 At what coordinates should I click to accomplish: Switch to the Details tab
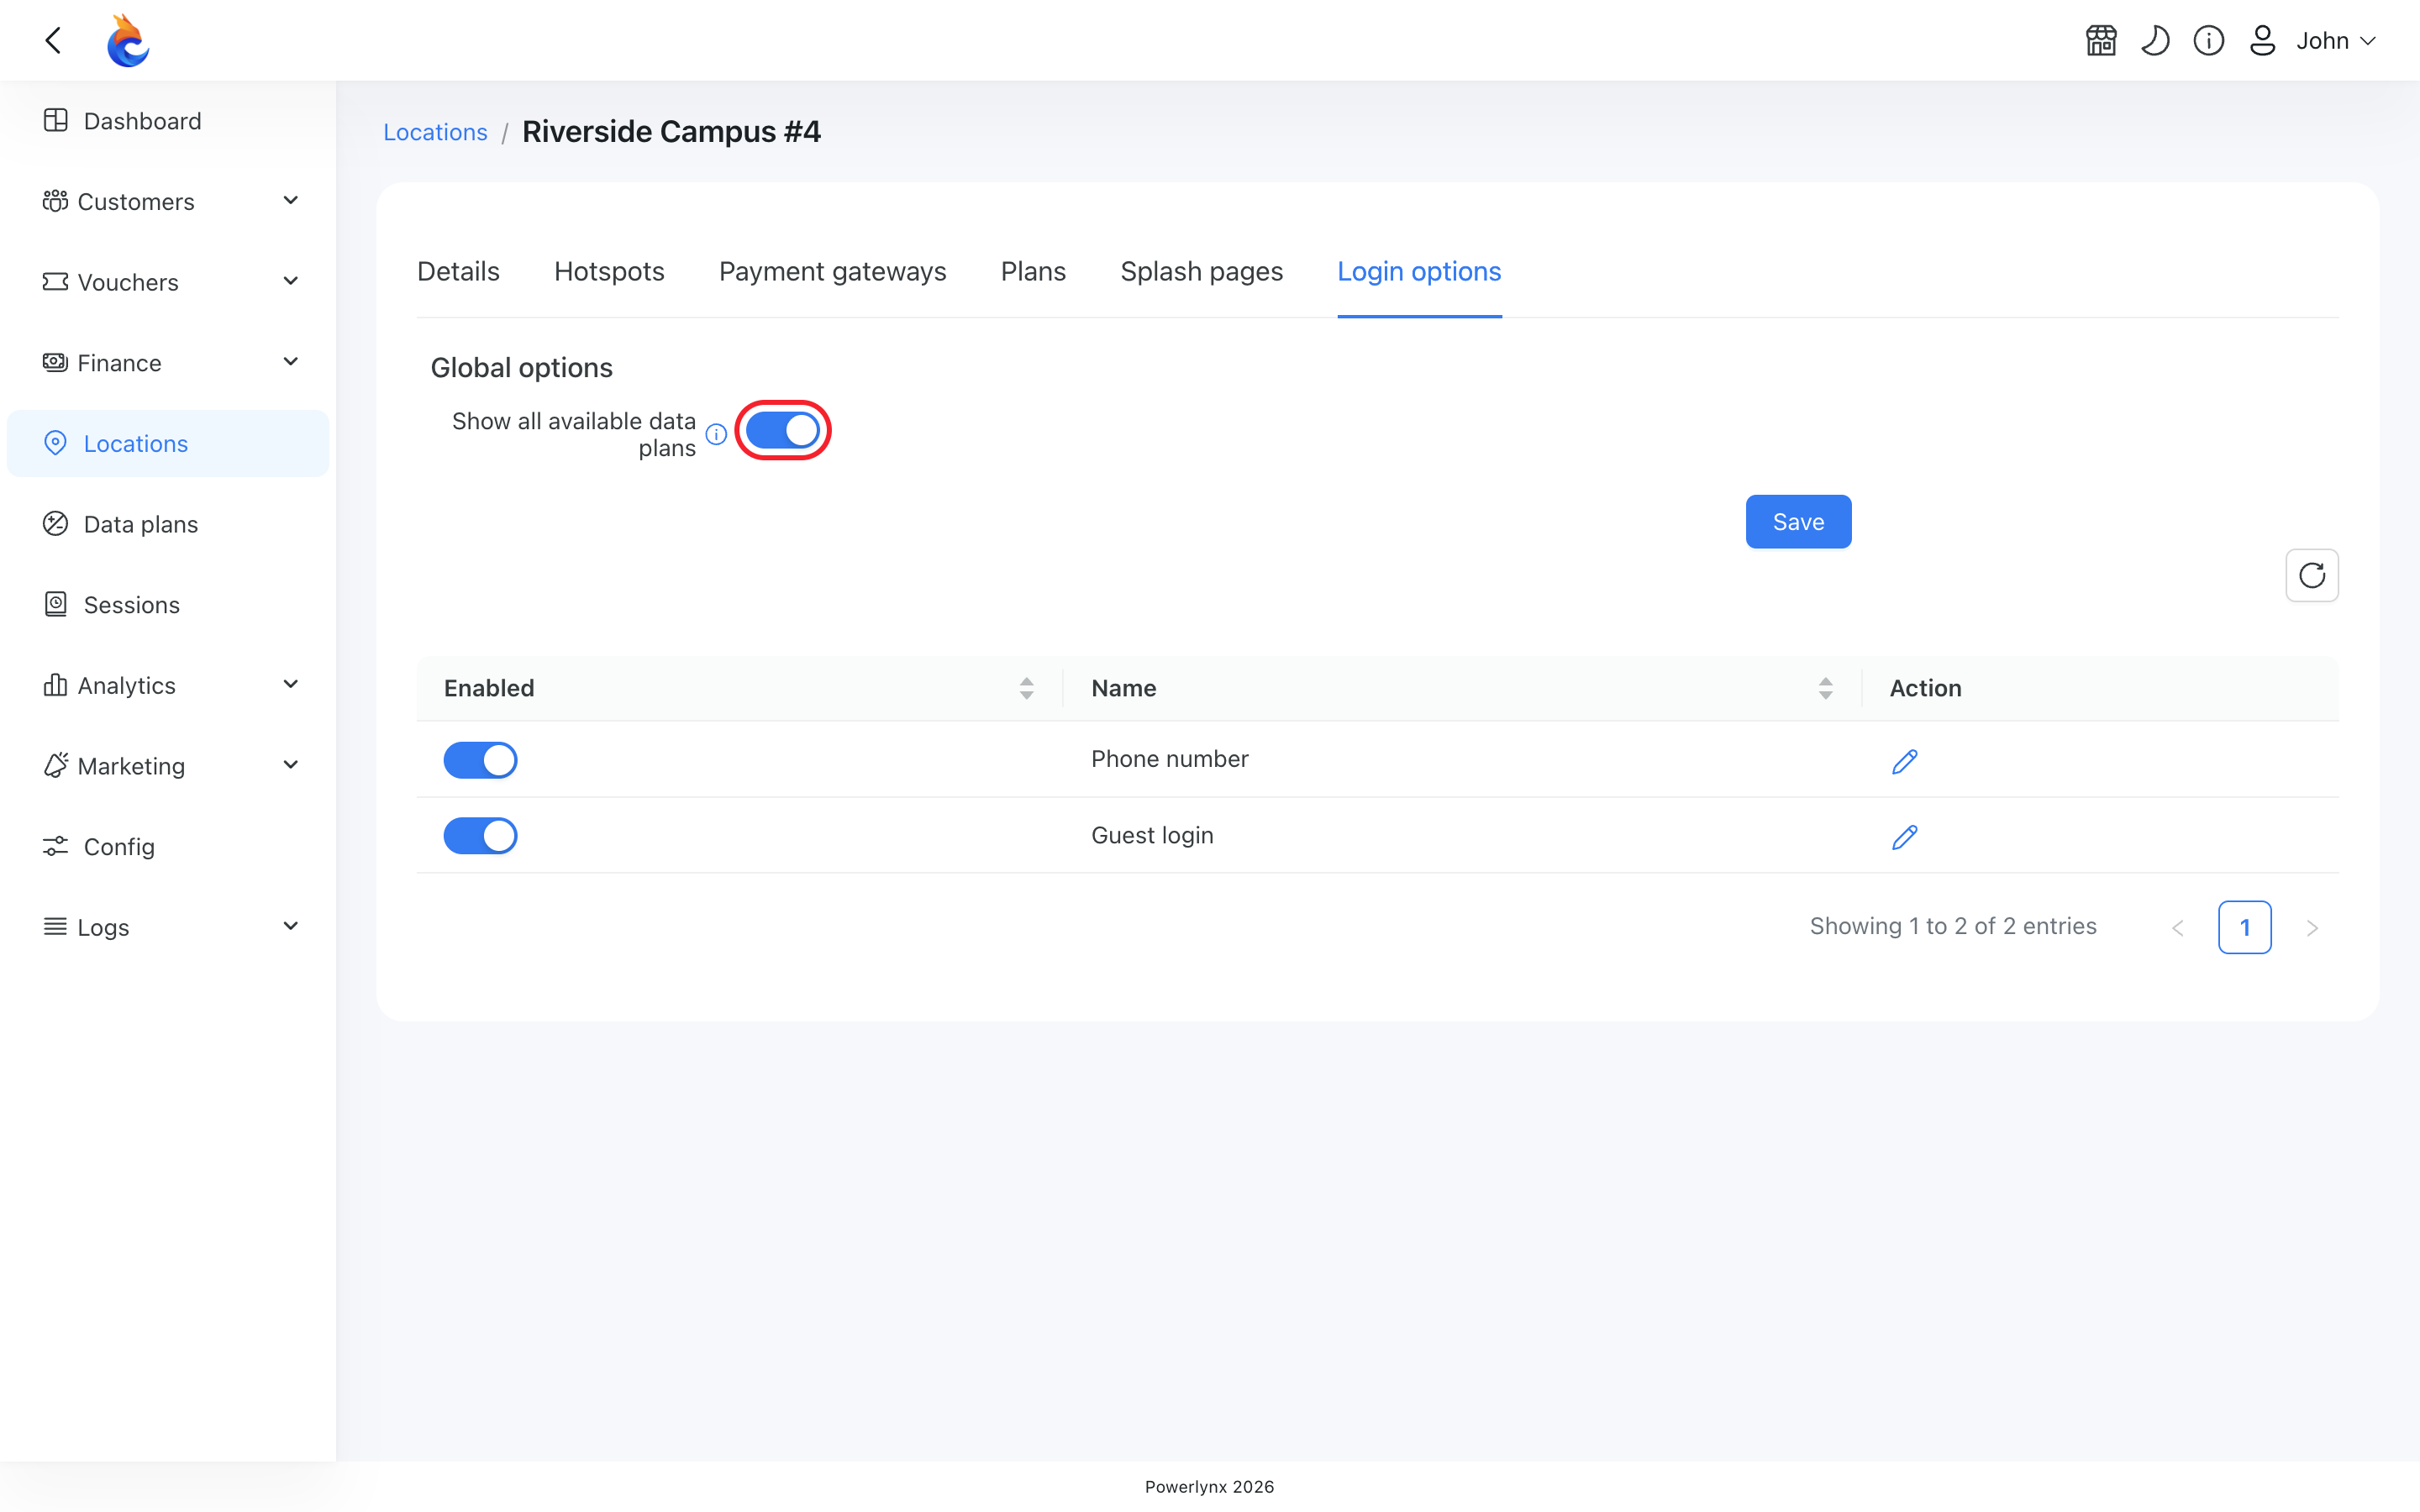(x=458, y=271)
